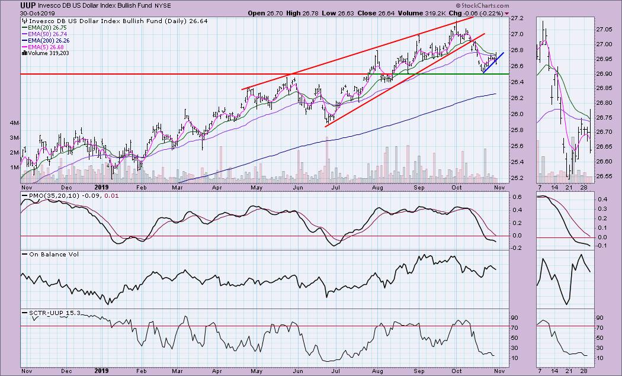Click the High 26.78 value

pos(303,13)
